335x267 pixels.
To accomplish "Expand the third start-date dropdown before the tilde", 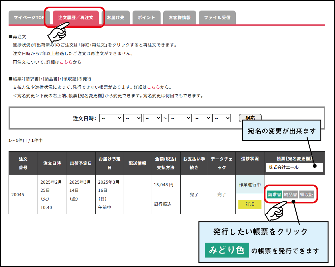I will pos(152,118).
